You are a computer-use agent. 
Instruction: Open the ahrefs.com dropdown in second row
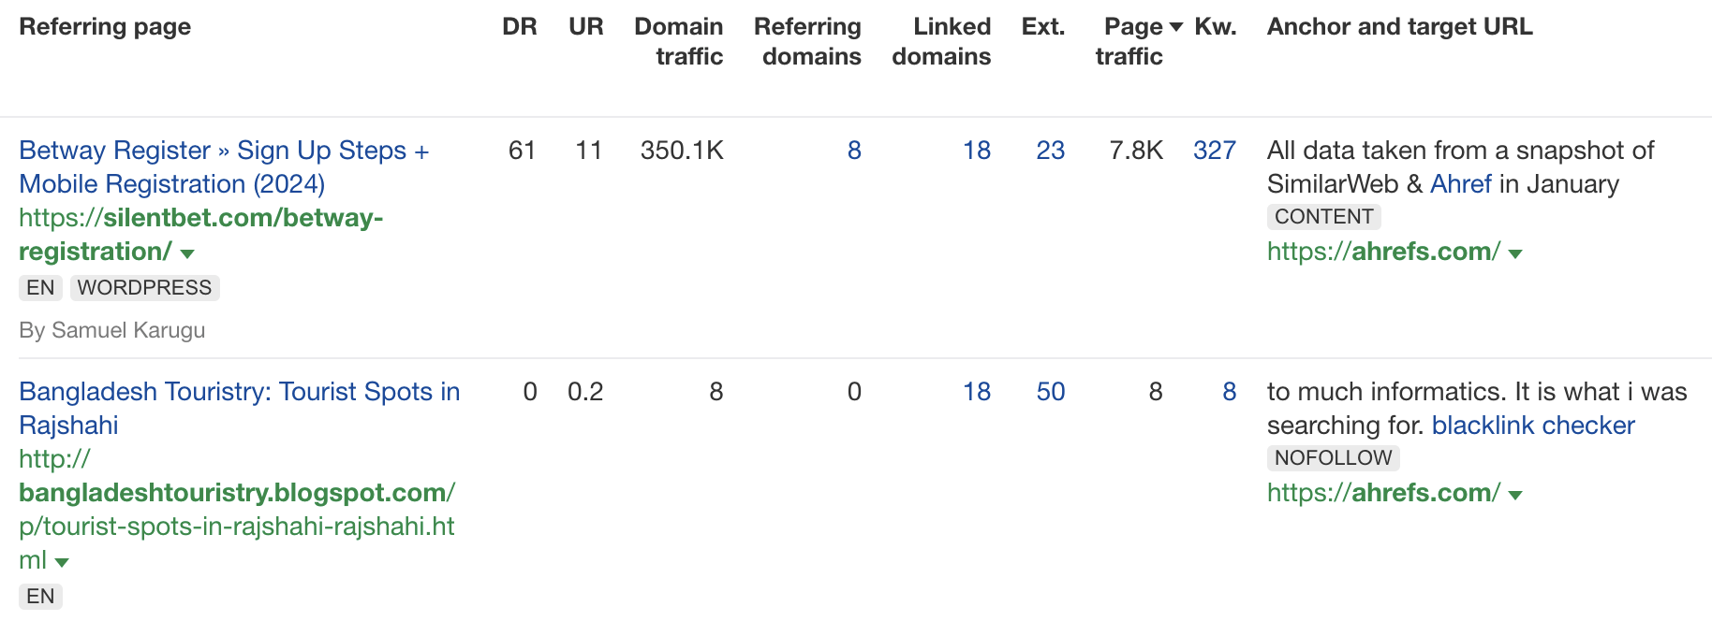click(x=1516, y=494)
